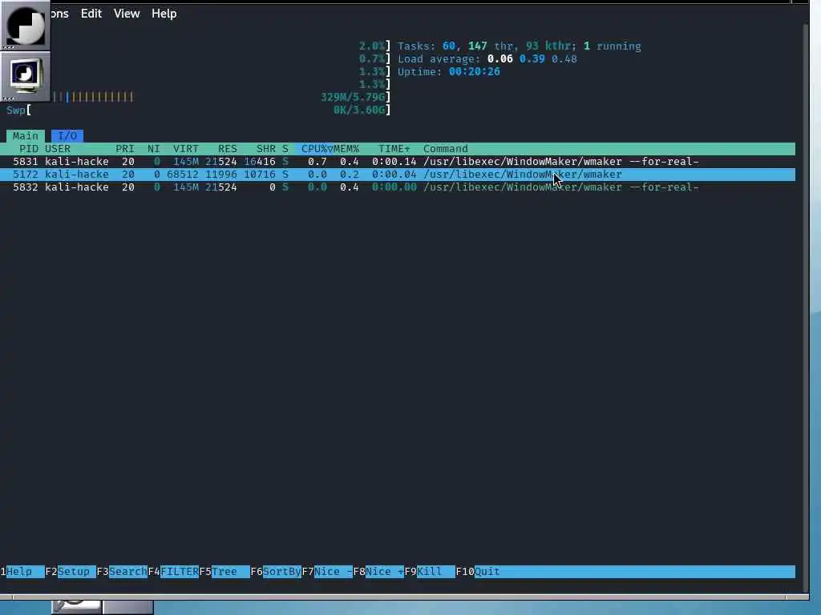Select the process row with PID 5831
This screenshot has height=615, width=821.
pyautogui.click(x=398, y=162)
